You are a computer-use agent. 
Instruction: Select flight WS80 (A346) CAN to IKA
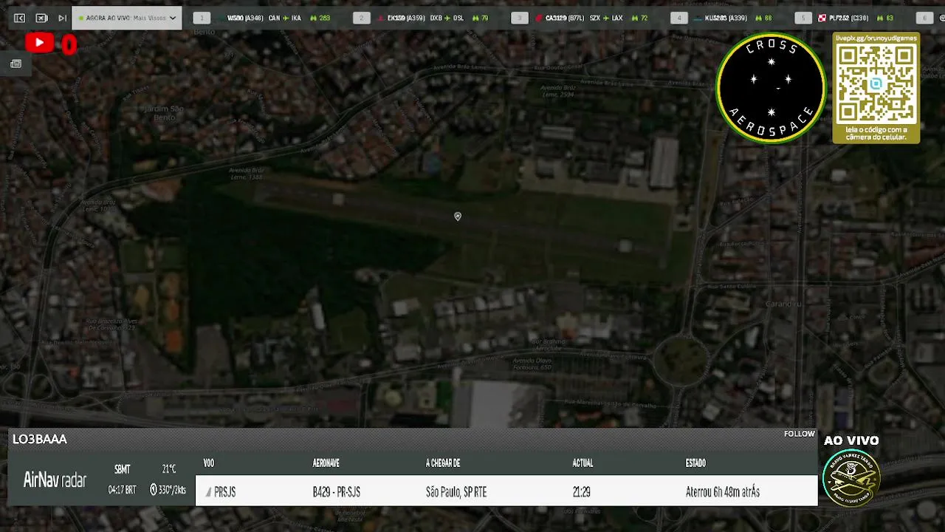pos(264,18)
